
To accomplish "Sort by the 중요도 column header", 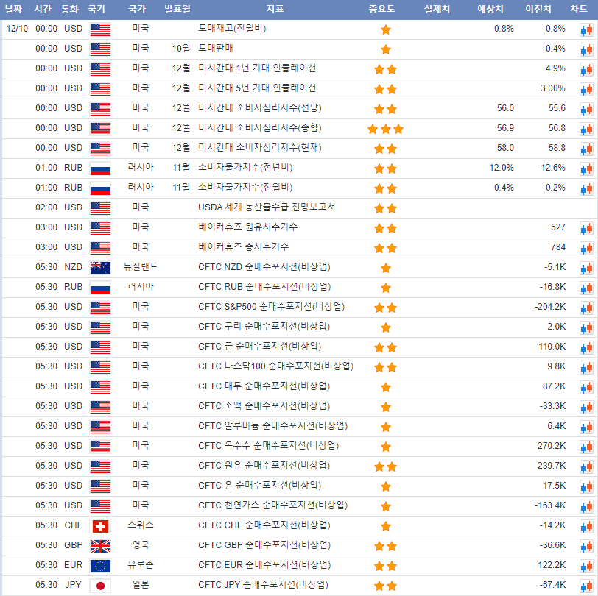I will 381,10.
